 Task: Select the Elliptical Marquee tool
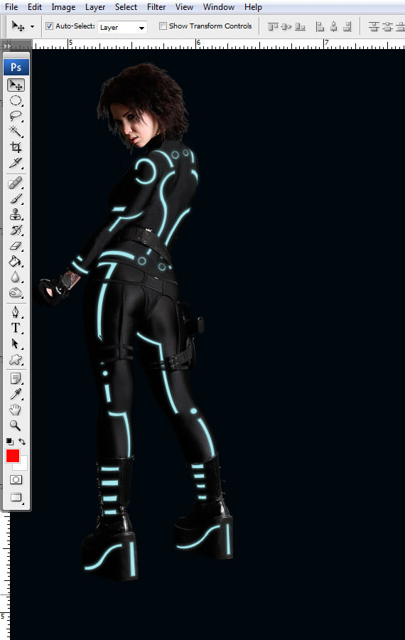[x=16, y=100]
